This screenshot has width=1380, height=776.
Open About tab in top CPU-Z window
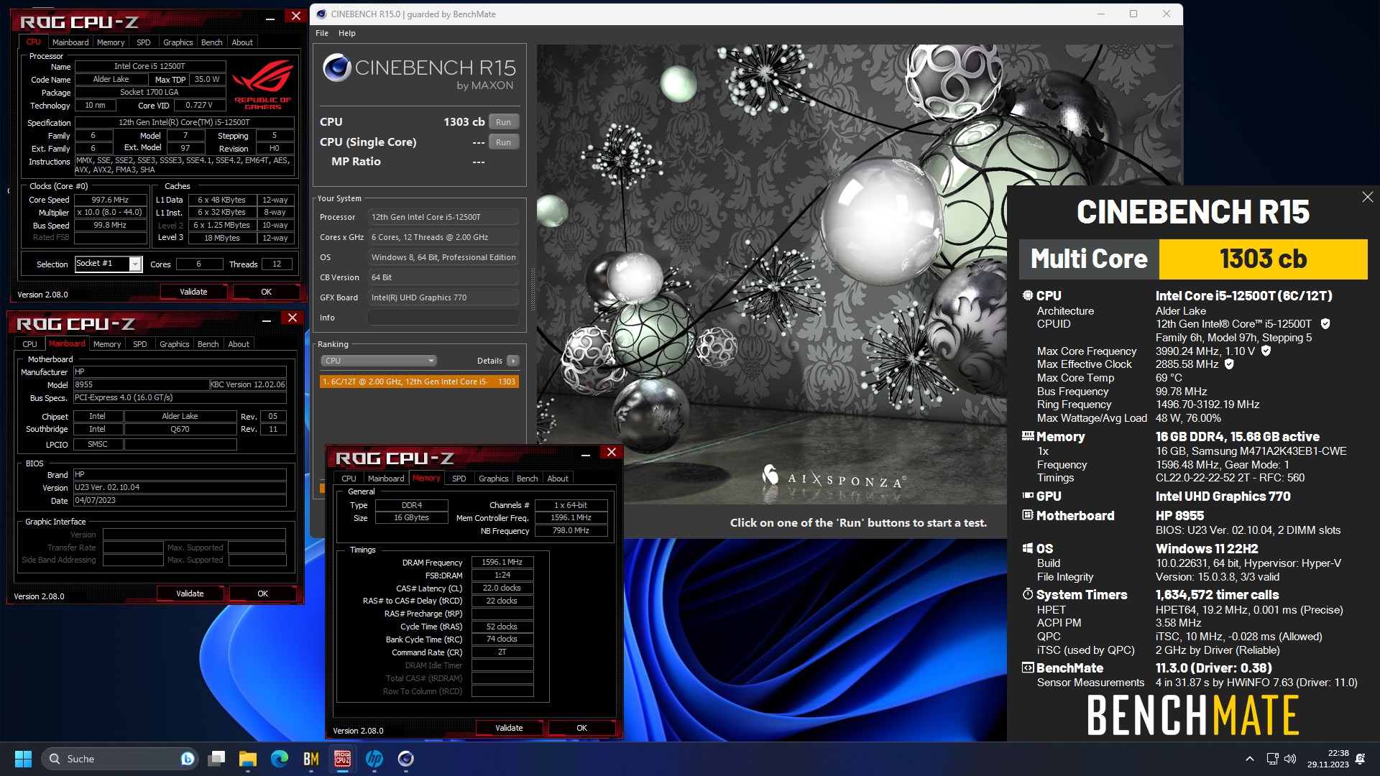click(x=242, y=42)
